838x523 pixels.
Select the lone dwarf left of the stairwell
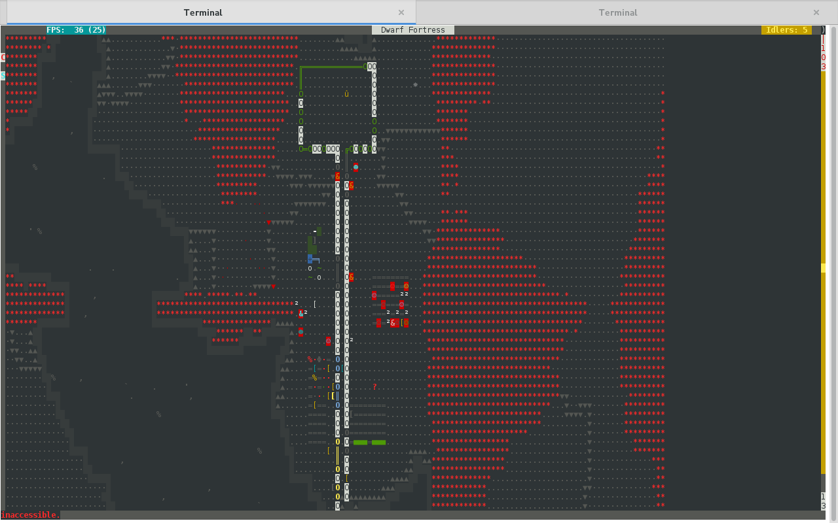pyautogui.click(x=329, y=341)
